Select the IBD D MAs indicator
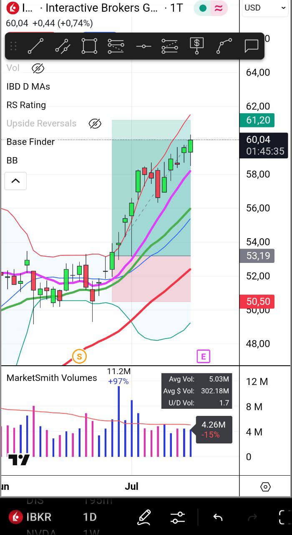Screen dimensions: 292x535 (28, 87)
